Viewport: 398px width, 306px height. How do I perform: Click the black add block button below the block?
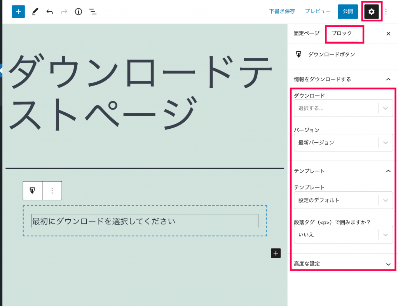pyautogui.click(x=276, y=253)
